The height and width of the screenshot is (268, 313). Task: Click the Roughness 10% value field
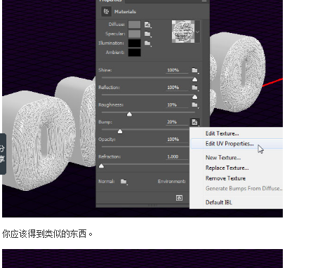point(177,105)
